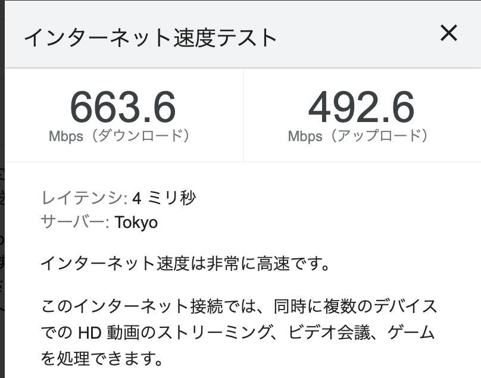481x378 pixels.
Task: Click the dark bar above the dialog
Action: click(x=238, y=1)
